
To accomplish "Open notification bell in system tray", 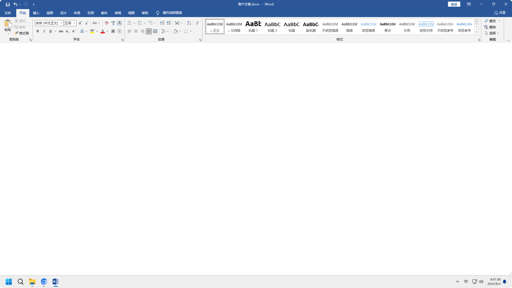I will tap(505, 282).
